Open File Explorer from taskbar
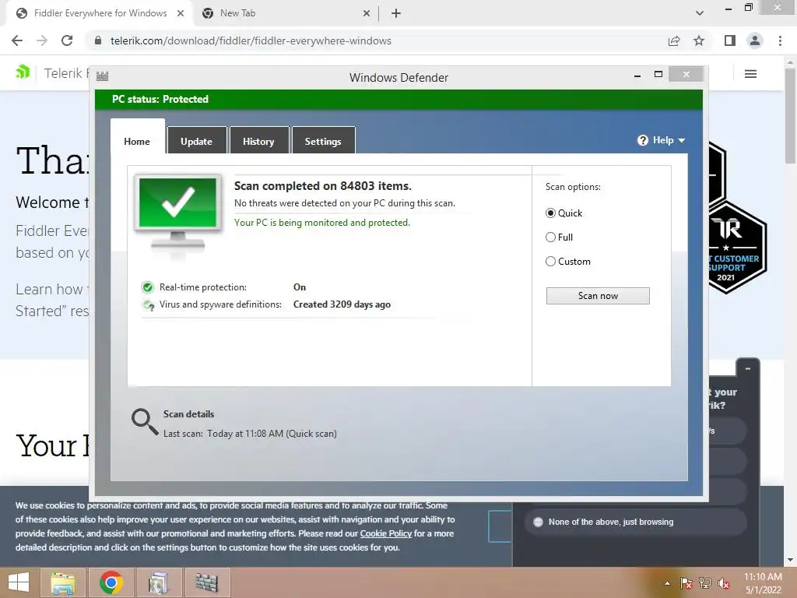Screen dimensions: 797x598 pyautogui.click(x=63, y=582)
